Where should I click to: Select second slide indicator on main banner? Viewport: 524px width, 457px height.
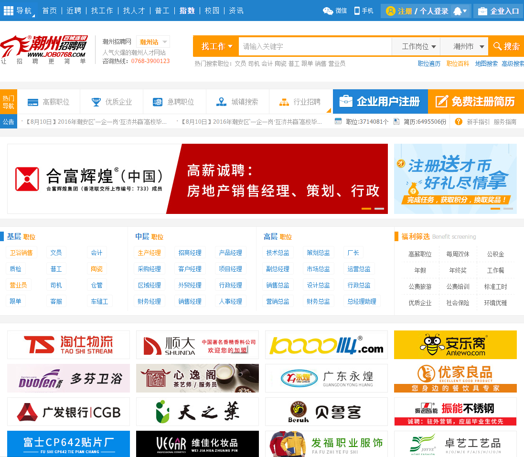pyautogui.click(x=379, y=209)
